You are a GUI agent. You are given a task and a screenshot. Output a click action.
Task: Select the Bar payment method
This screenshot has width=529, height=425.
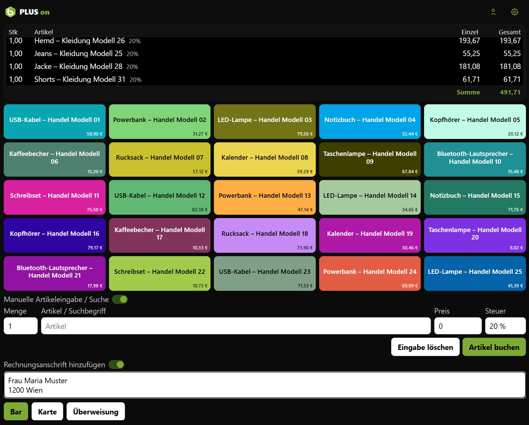pyautogui.click(x=16, y=411)
